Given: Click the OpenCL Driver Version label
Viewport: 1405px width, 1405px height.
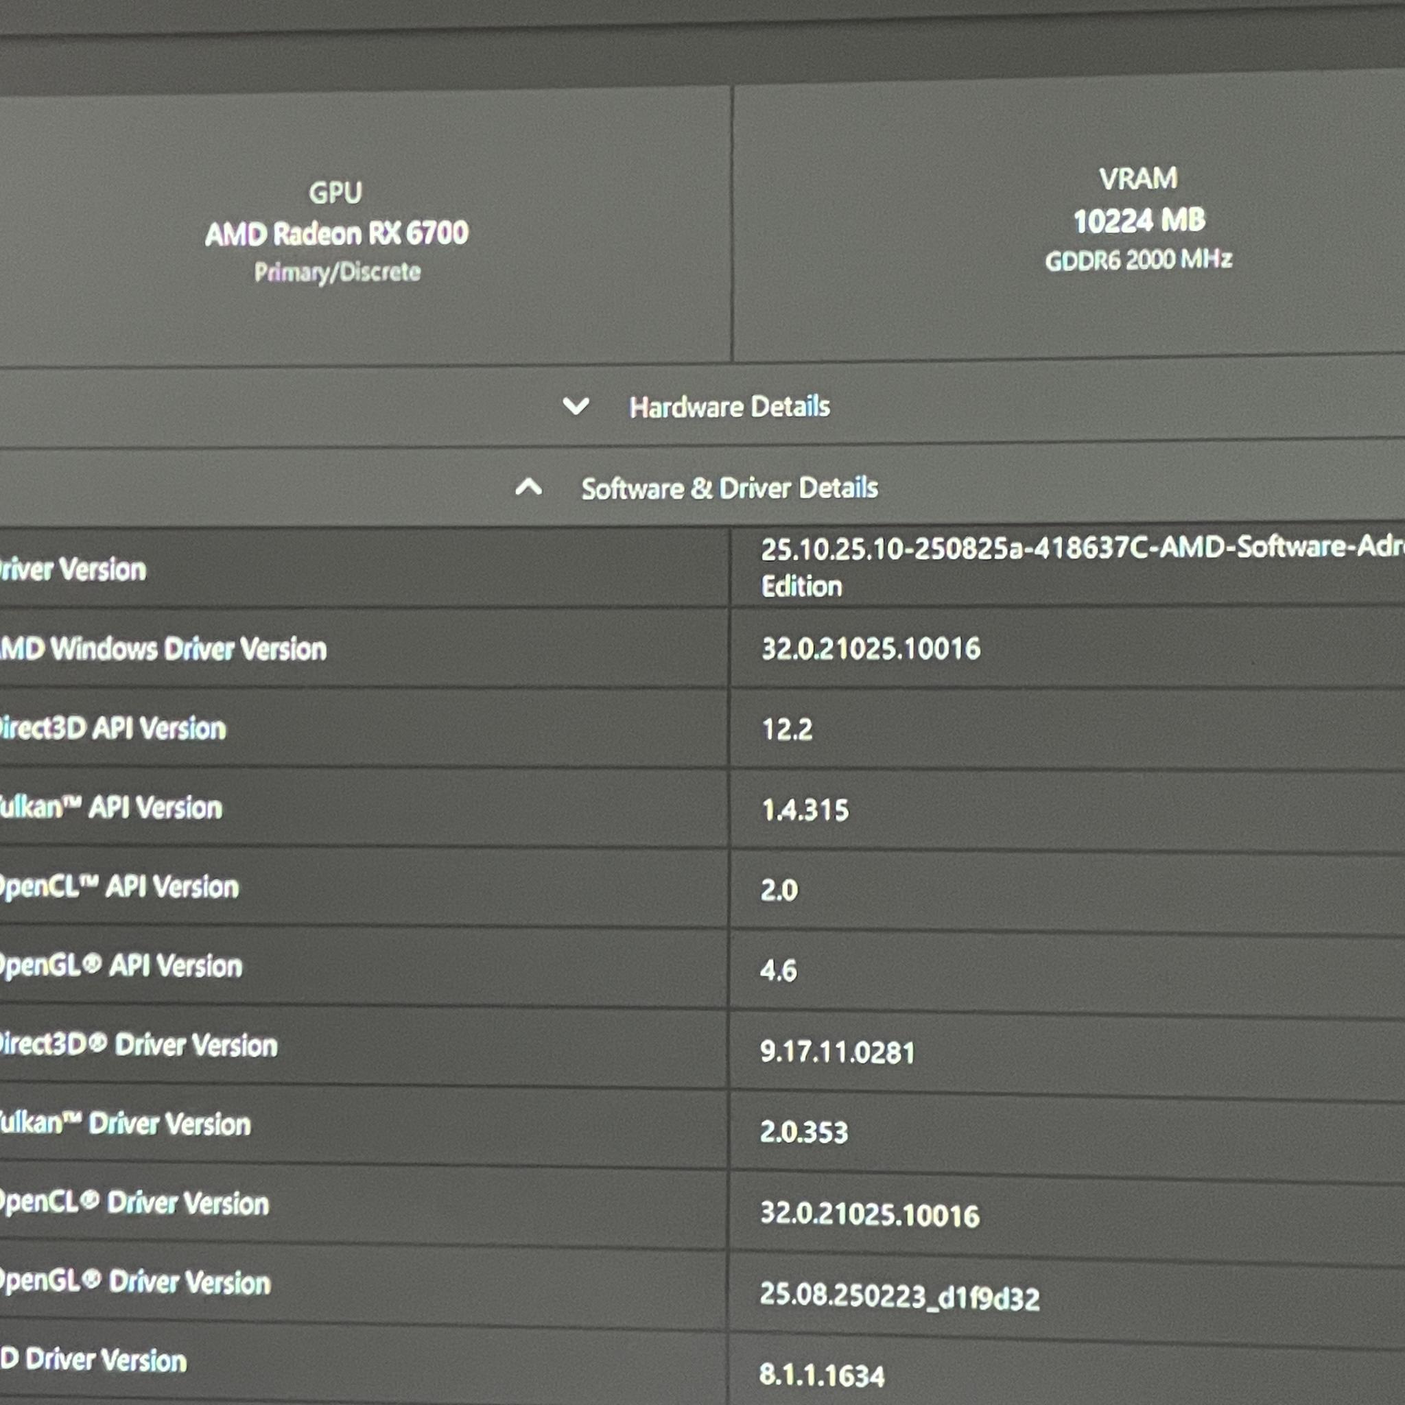Looking at the screenshot, I should [134, 1203].
